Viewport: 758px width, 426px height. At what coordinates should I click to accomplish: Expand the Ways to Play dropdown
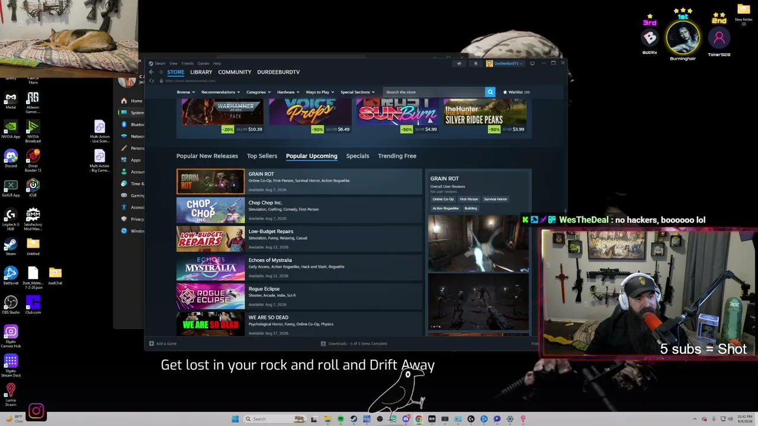click(x=320, y=92)
